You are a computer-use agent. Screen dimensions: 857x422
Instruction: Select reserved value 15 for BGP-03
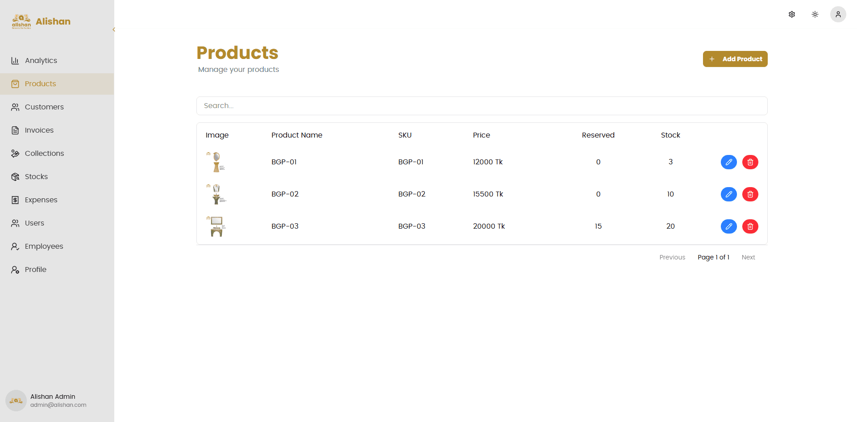(x=598, y=226)
